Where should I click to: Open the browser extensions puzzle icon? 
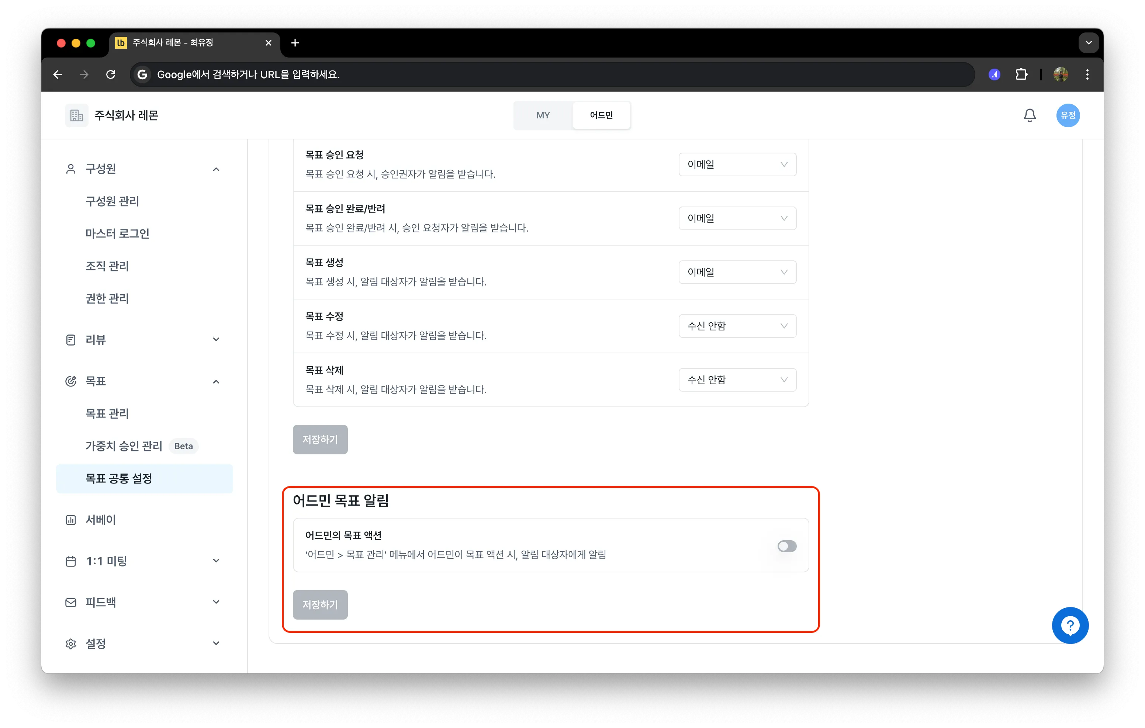1021,74
